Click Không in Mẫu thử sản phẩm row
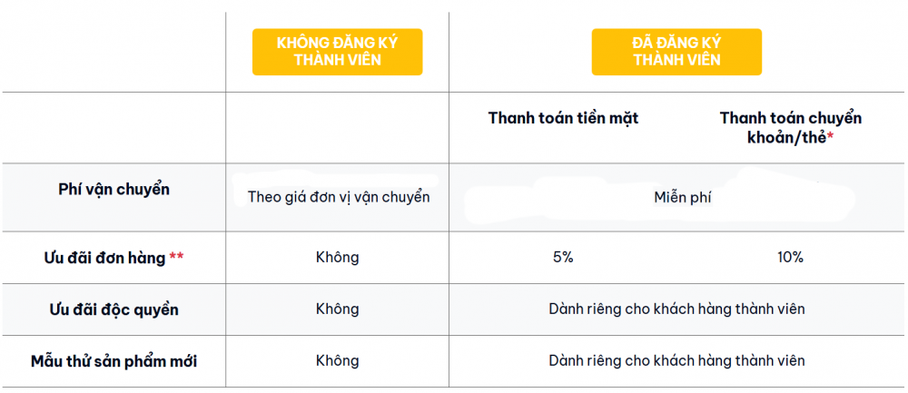The height and width of the screenshot is (393, 908). (338, 361)
